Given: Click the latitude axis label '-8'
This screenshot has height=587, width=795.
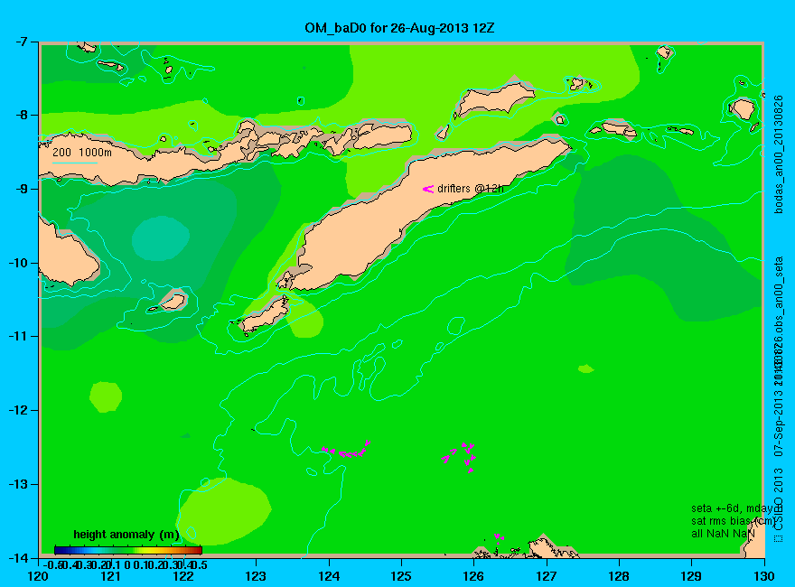Looking at the screenshot, I should click(21, 115).
